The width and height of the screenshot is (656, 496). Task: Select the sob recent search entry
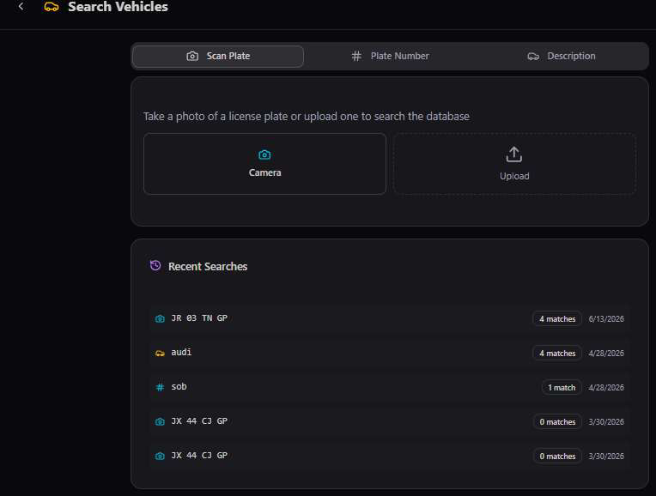[390, 387]
